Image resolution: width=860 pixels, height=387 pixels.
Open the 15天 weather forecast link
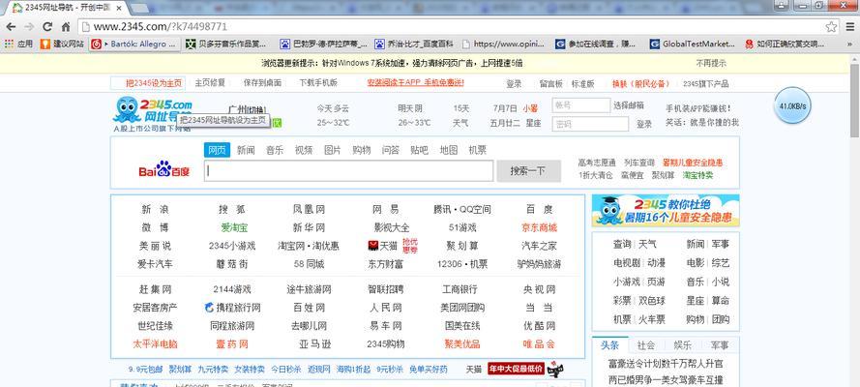[x=461, y=108]
